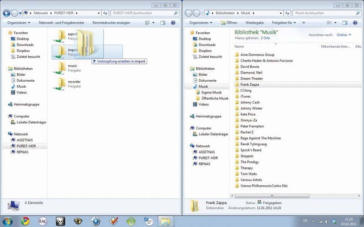The width and height of the screenshot is (364, 227).
Task: Select the music shared folder icon
Action: coord(60,68)
